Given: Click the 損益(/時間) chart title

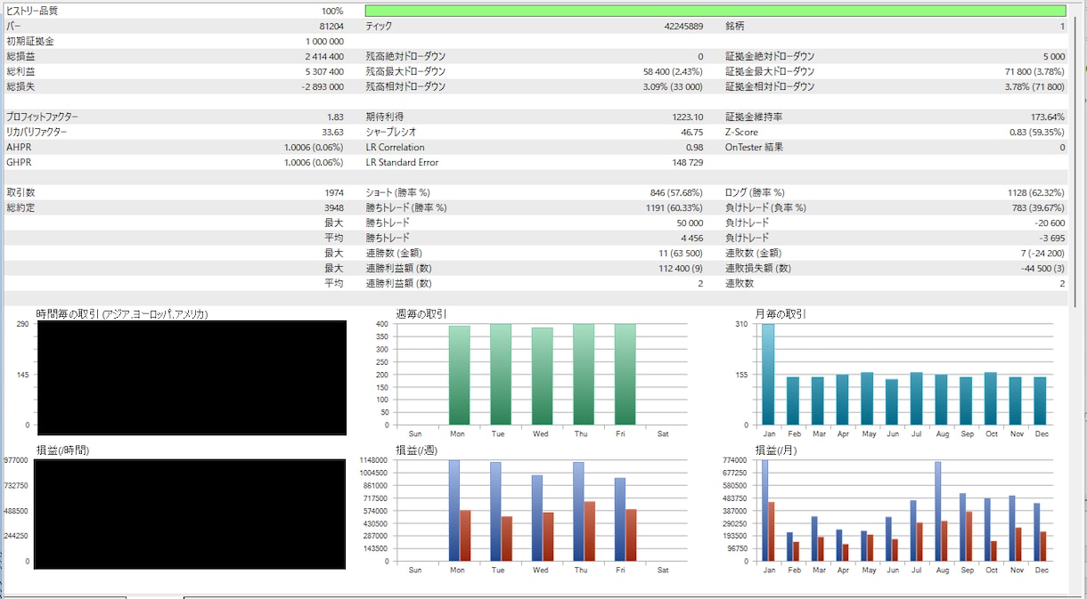Looking at the screenshot, I should 62,450.
